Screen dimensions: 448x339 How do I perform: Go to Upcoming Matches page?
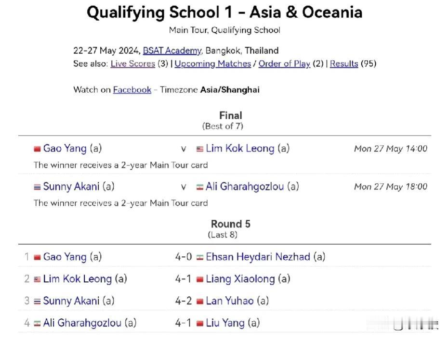pyautogui.click(x=212, y=63)
